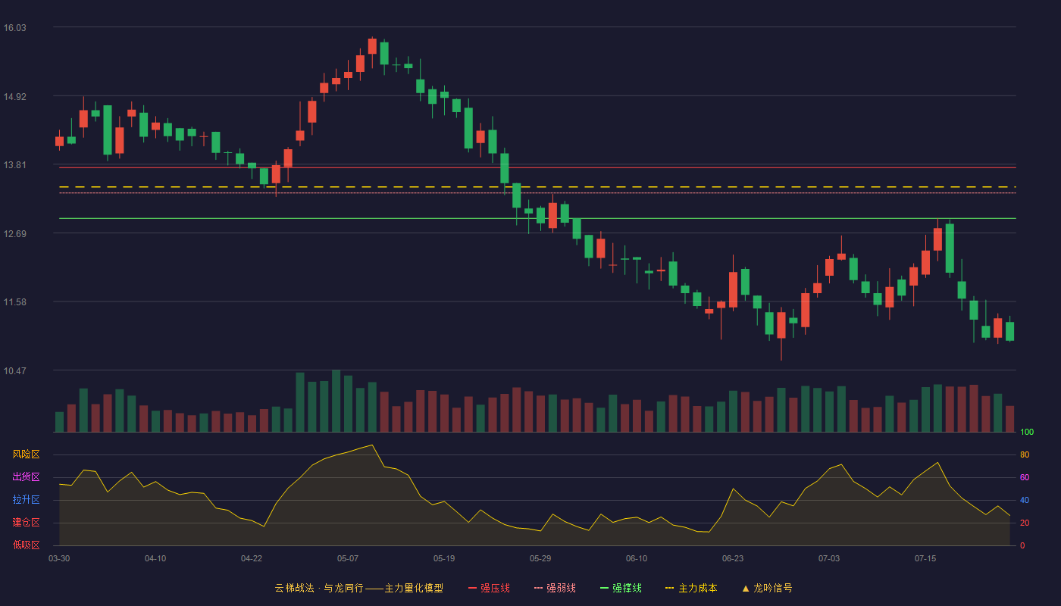This screenshot has width=1061, height=606.
Task: Click the 07-15 date axis label
Action: (x=925, y=558)
